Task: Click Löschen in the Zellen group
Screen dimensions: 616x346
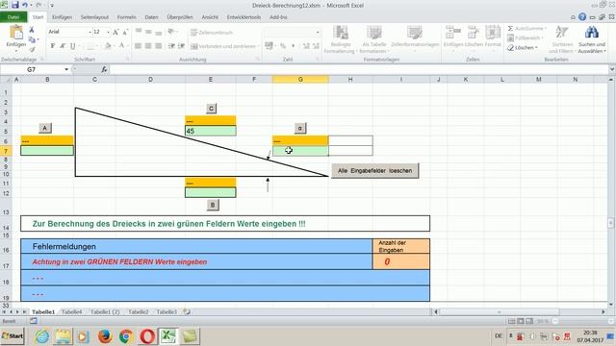Action: (474, 37)
